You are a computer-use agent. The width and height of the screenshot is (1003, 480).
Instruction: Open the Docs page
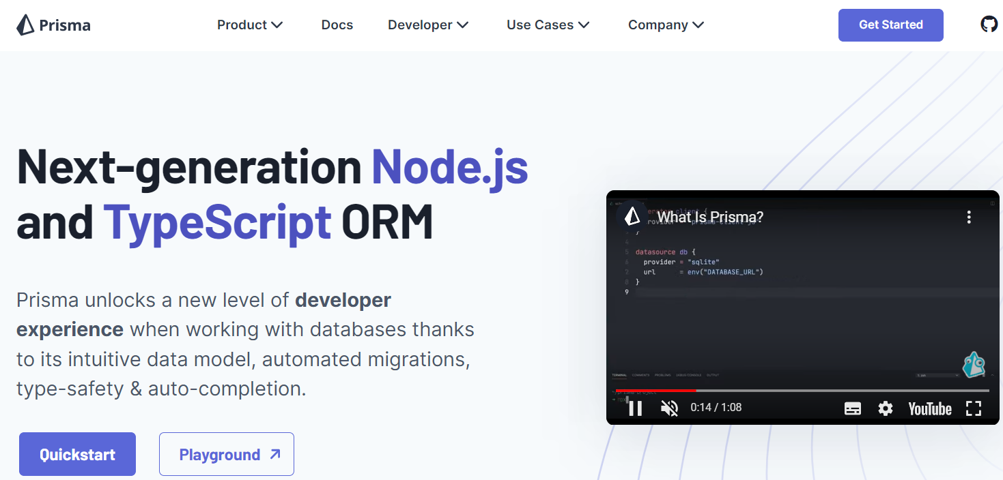pos(337,25)
